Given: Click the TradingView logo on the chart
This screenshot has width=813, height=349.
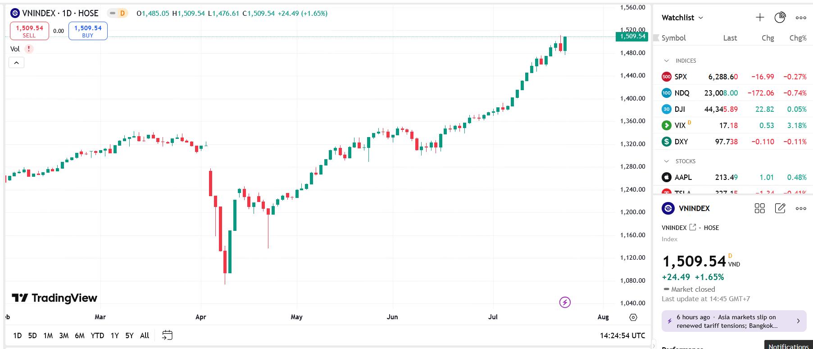Looking at the screenshot, I should tap(55, 298).
